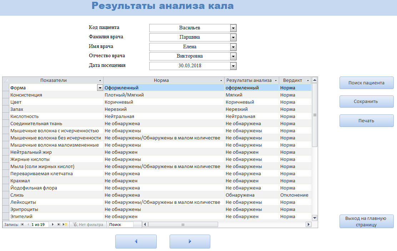Create new blank record via navigation bar

[65, 225]
